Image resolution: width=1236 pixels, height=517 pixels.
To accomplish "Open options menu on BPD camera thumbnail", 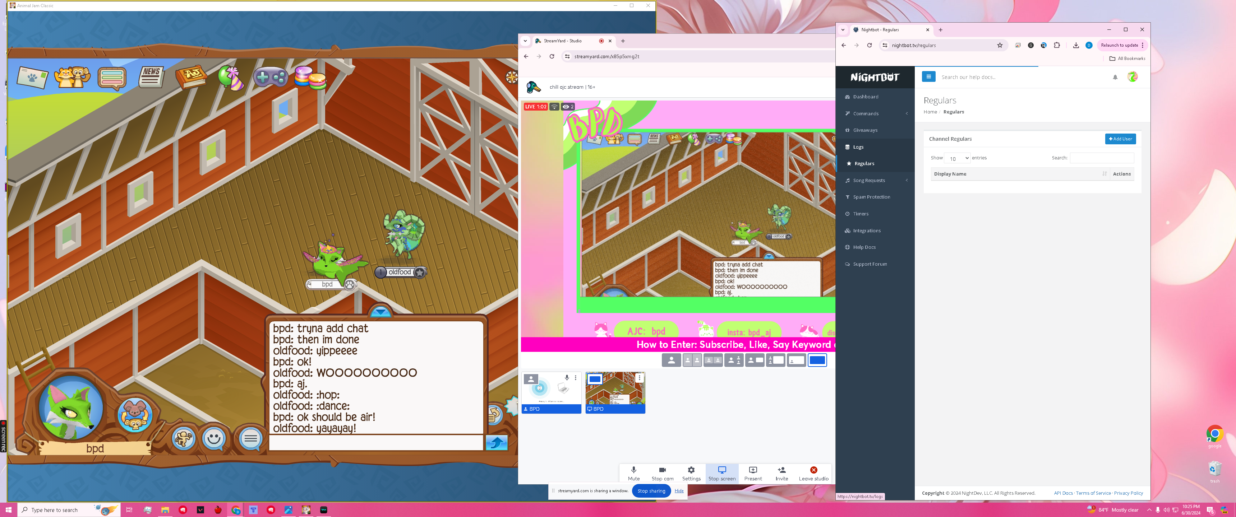I will (575, 378).
